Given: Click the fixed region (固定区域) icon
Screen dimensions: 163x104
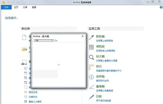Looking at the screenshot, I should click(x=26, y=92).
